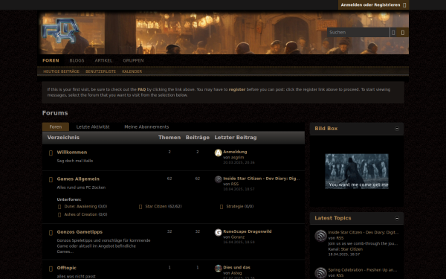Select the Foren tab

click(56, 127)
